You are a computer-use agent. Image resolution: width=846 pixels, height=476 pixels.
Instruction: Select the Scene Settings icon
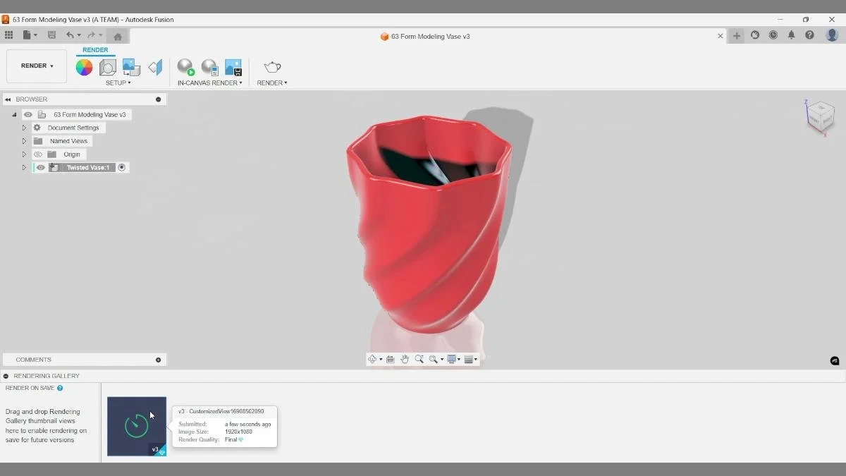tap(107, 66)
